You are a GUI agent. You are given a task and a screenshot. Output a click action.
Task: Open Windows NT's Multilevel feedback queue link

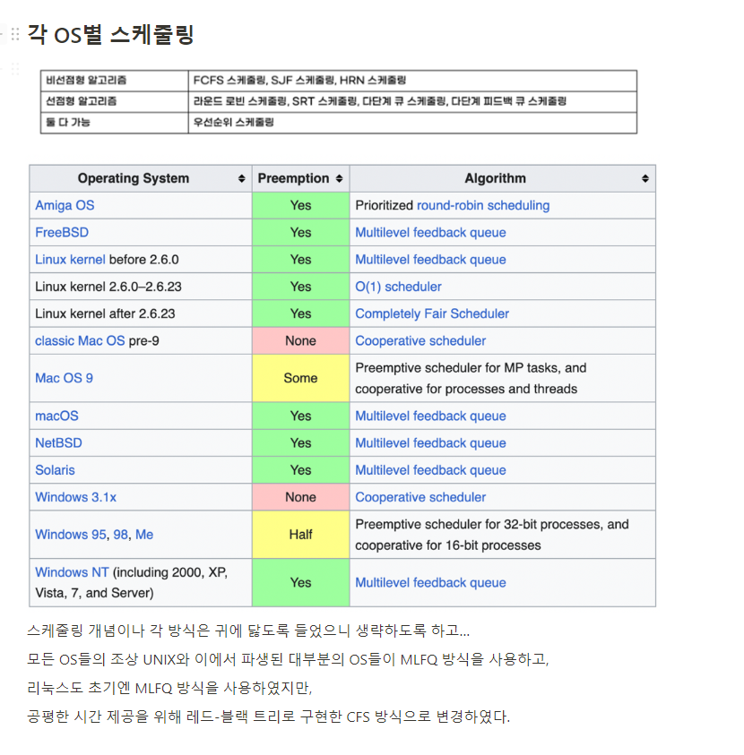tap(430, 583)
